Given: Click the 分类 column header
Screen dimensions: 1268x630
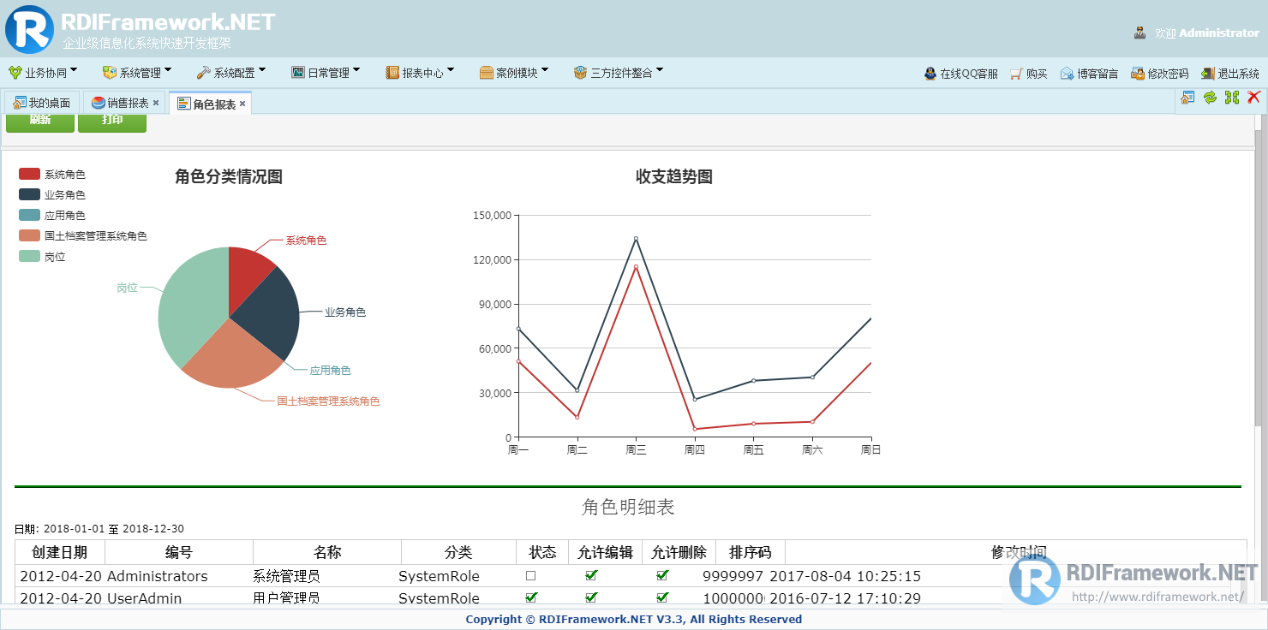Looking at the screenshot, I should coord(458,552).
